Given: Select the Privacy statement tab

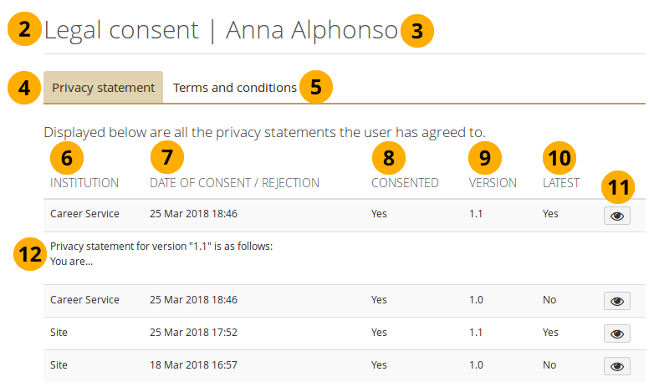Looking at the screenshot, I should click(103, 88).
